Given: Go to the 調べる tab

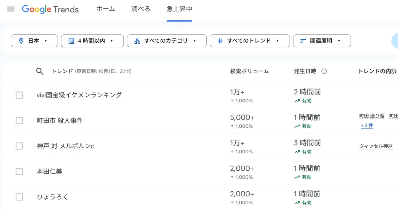Looking at the screenshot, I should [x=141, y=9].
